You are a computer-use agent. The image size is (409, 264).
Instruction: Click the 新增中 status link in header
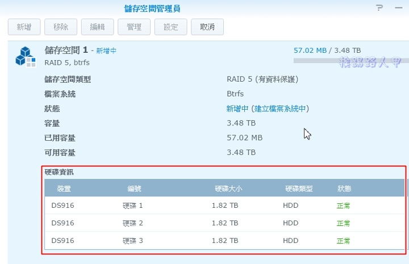(106, 51)
